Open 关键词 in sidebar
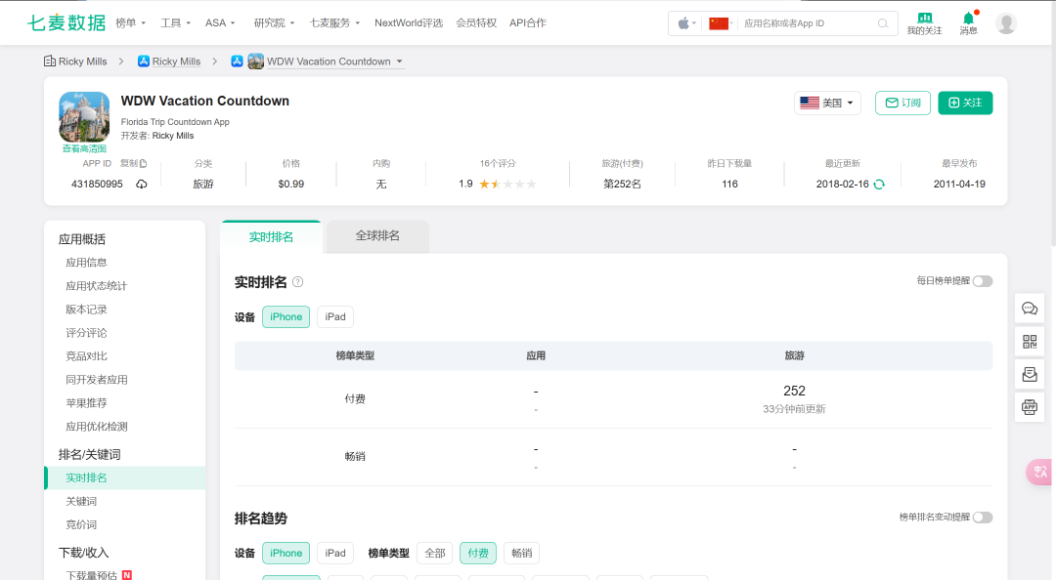 click(81, 501)
